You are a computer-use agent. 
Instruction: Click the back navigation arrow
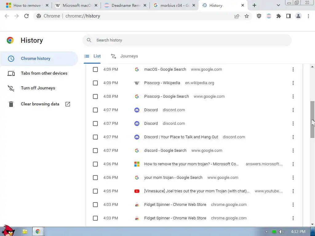(7, 16)
